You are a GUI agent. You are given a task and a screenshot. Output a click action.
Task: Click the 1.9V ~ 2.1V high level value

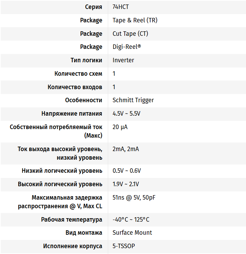pyautogui.click(x=126, y=184)
